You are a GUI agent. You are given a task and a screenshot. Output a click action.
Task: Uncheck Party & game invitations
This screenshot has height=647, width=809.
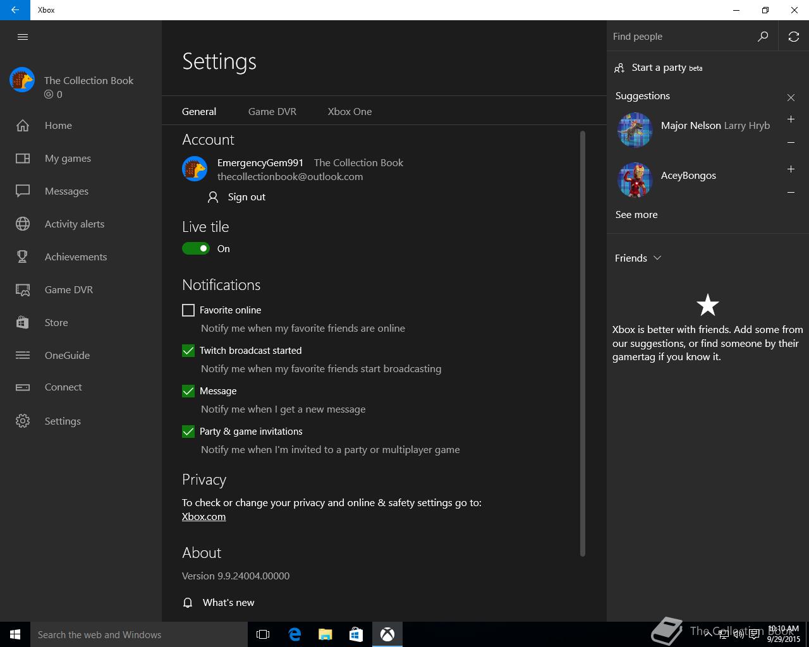tap(188, 432)
